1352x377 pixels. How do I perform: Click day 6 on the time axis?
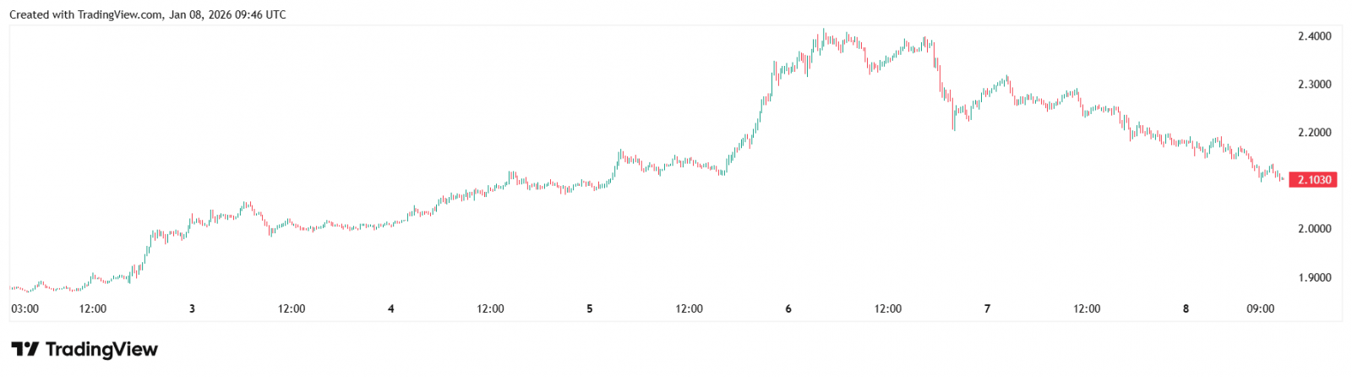click(788, 309)
